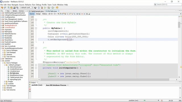Close the MyTable.java tab
Viewport: 182px width, 102px height.
(x=58, y=11)
